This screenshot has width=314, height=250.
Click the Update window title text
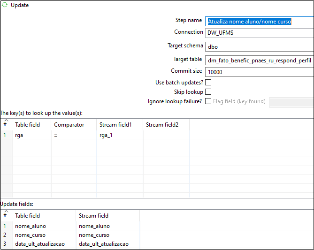(x=20, y=5)
